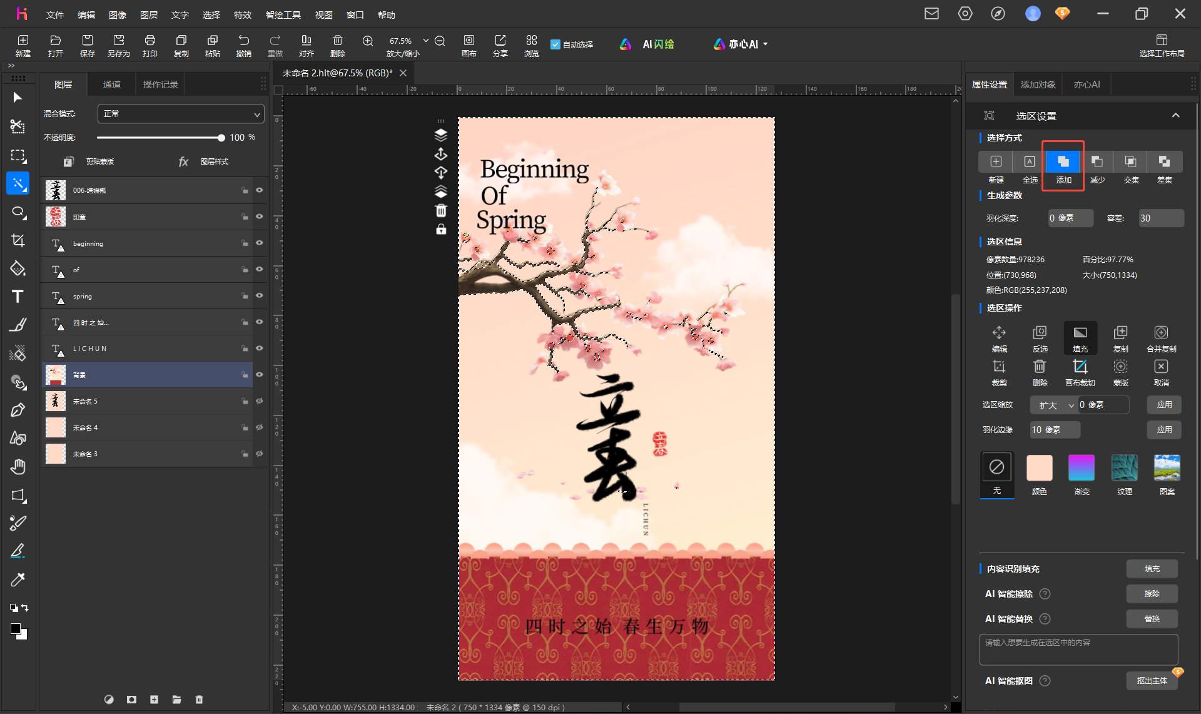Click the Save toolbar icon
The image size is (1201, 714).
tap(87, 46)
